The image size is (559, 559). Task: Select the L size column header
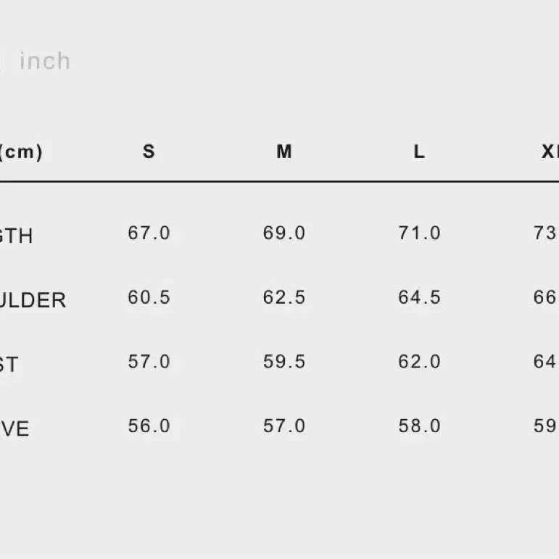click(x=419, y=152)
